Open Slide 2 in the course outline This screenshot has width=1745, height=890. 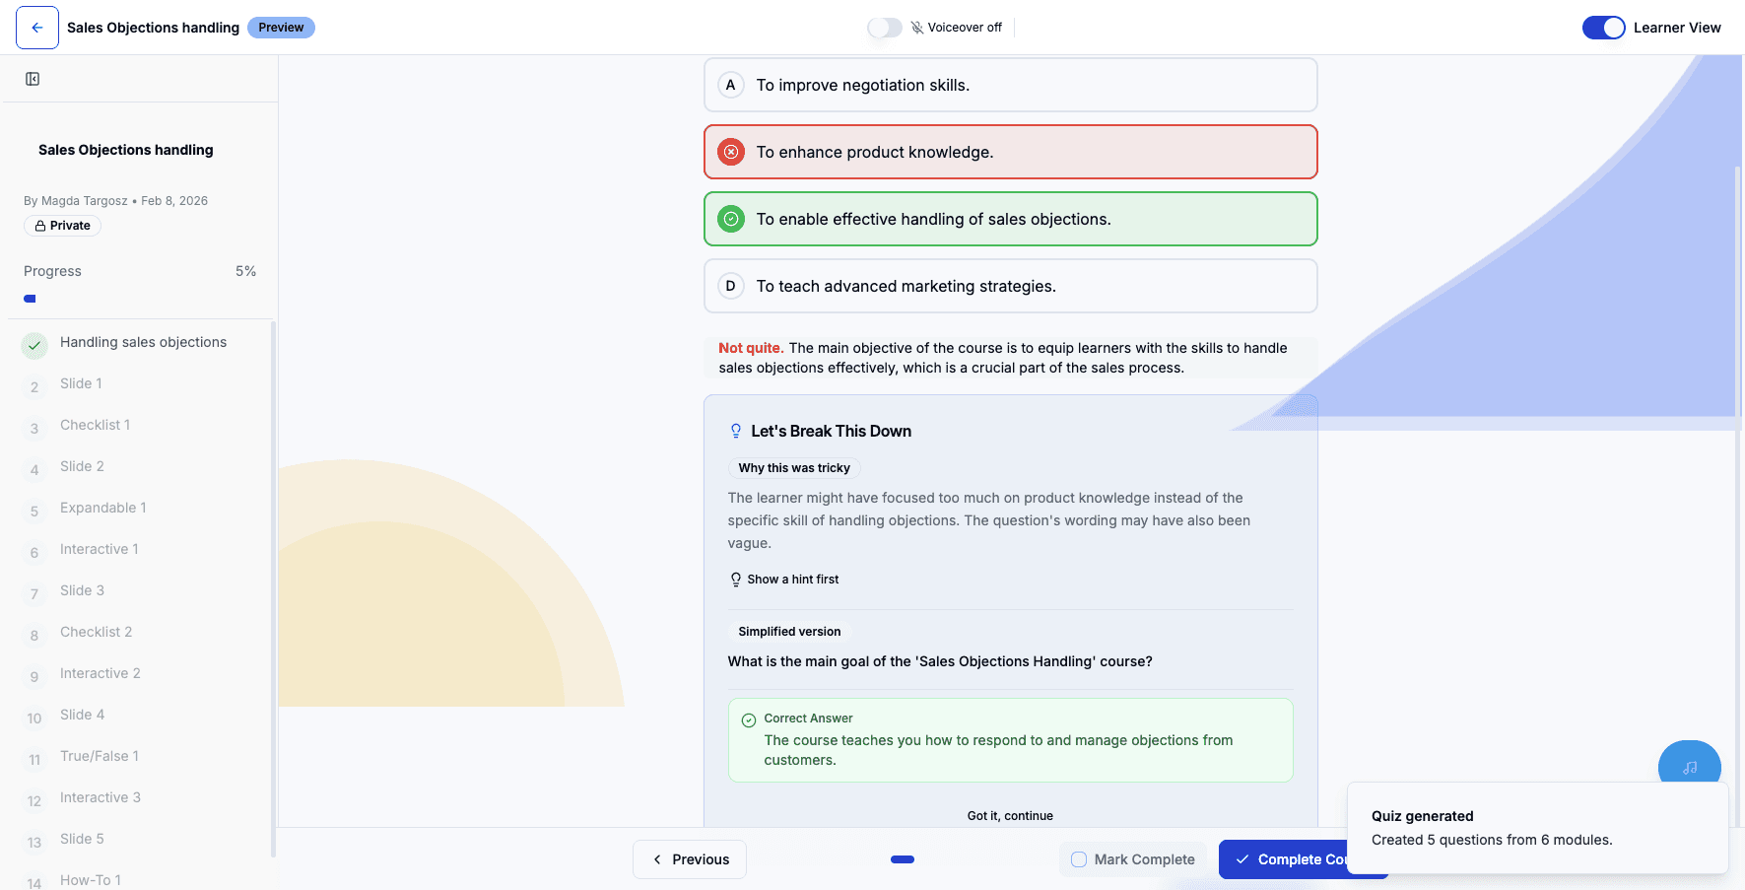tap(82, 465)
